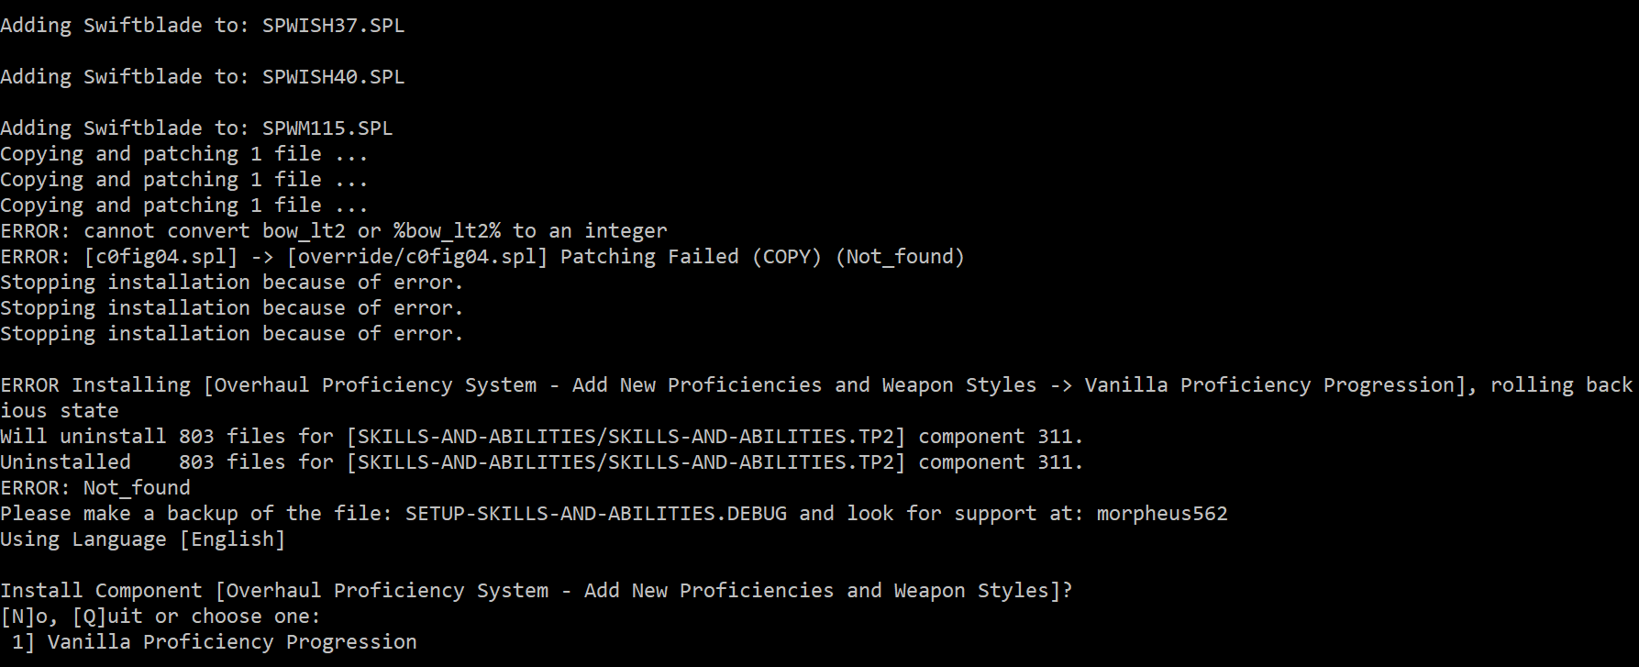Click the first "Copying and patching" line
The image size is (1639, 667).
coord(183,154)
